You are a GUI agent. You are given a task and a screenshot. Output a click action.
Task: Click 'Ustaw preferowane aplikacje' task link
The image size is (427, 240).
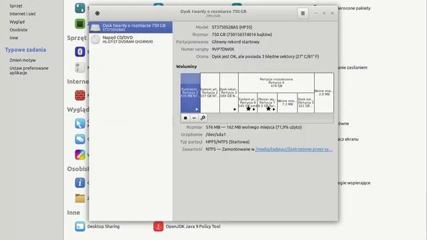click(x=29, y=71)
